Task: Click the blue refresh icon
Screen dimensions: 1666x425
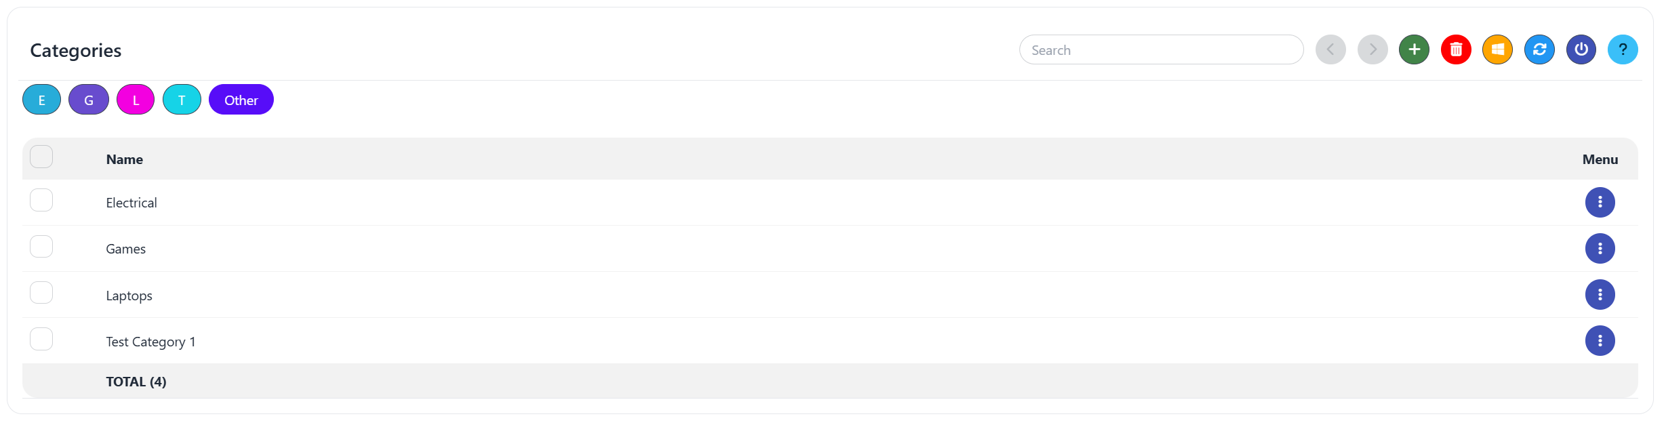Action: point(1539,49)
